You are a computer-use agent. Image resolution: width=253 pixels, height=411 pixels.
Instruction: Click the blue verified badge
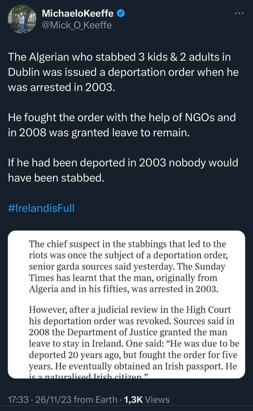coord(121,13)
